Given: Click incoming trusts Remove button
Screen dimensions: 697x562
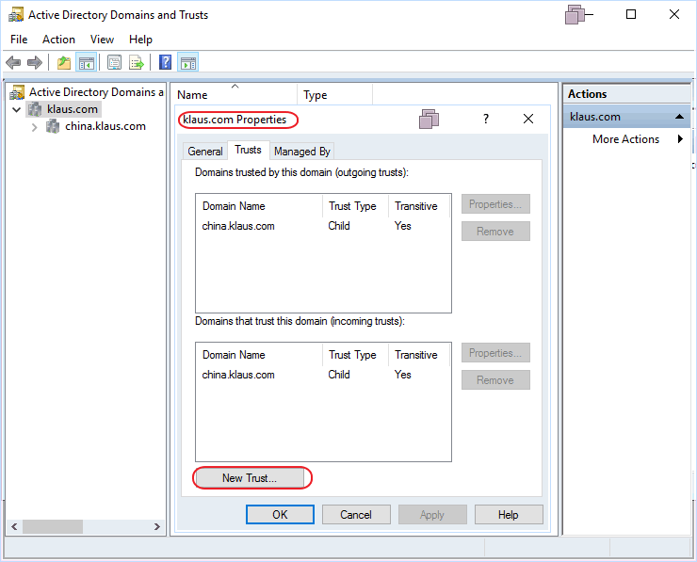Looking at the screenshot, I should 495,380.
